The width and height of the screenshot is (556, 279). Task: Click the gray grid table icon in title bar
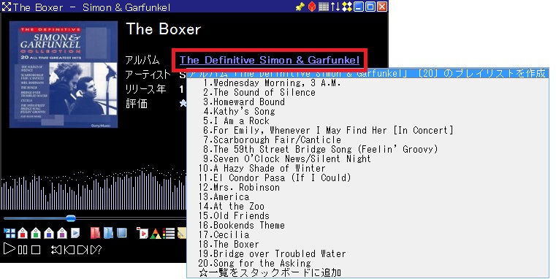click(324, 7)
